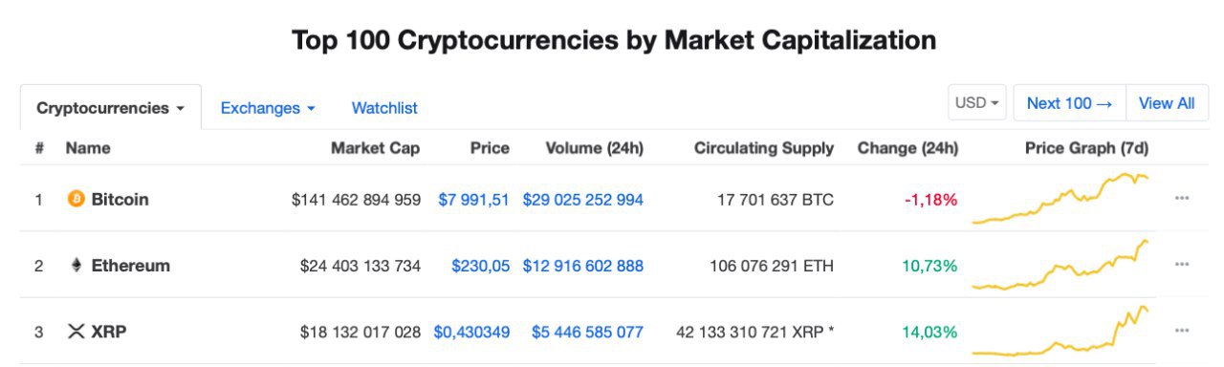View Ethereum 7-day price graph
1224x367 pixels.
[x=1060, y=265]
